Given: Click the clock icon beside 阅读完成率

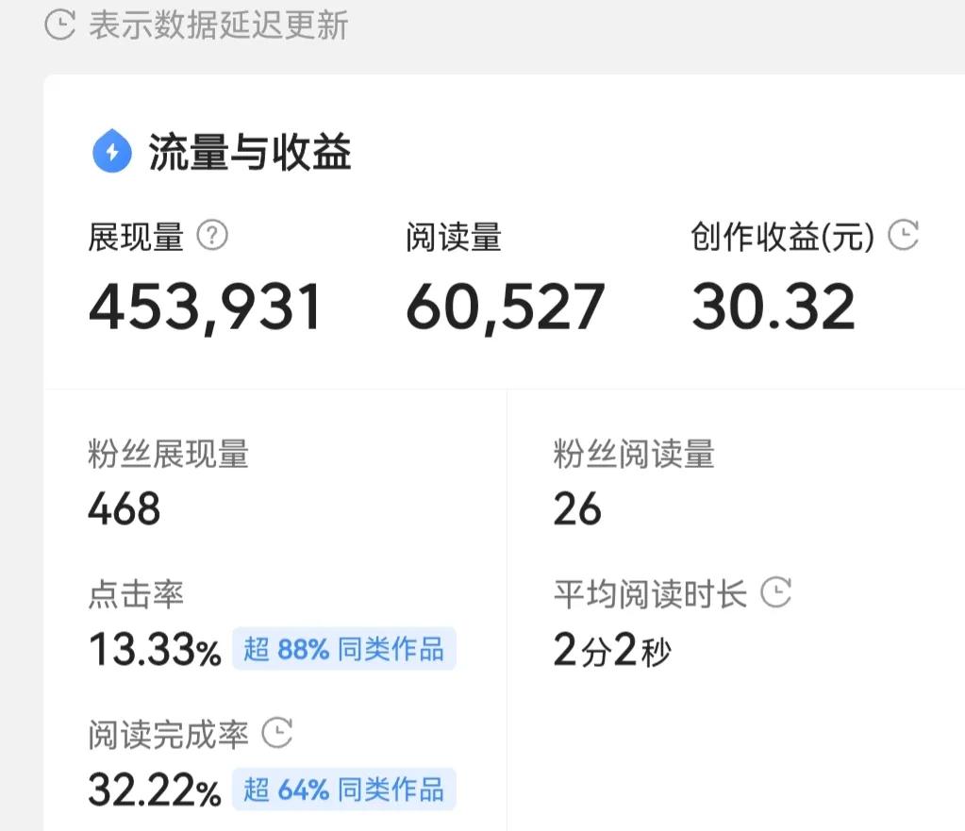Looking at the screenshot, I should click(x=278, y=733).
